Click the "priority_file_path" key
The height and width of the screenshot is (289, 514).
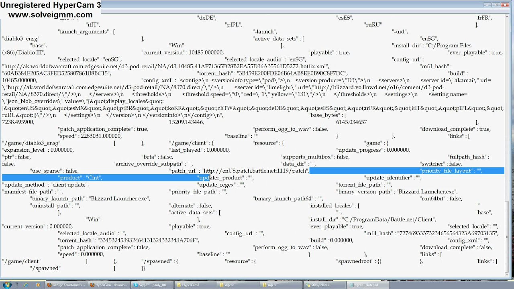click(193, 192)
